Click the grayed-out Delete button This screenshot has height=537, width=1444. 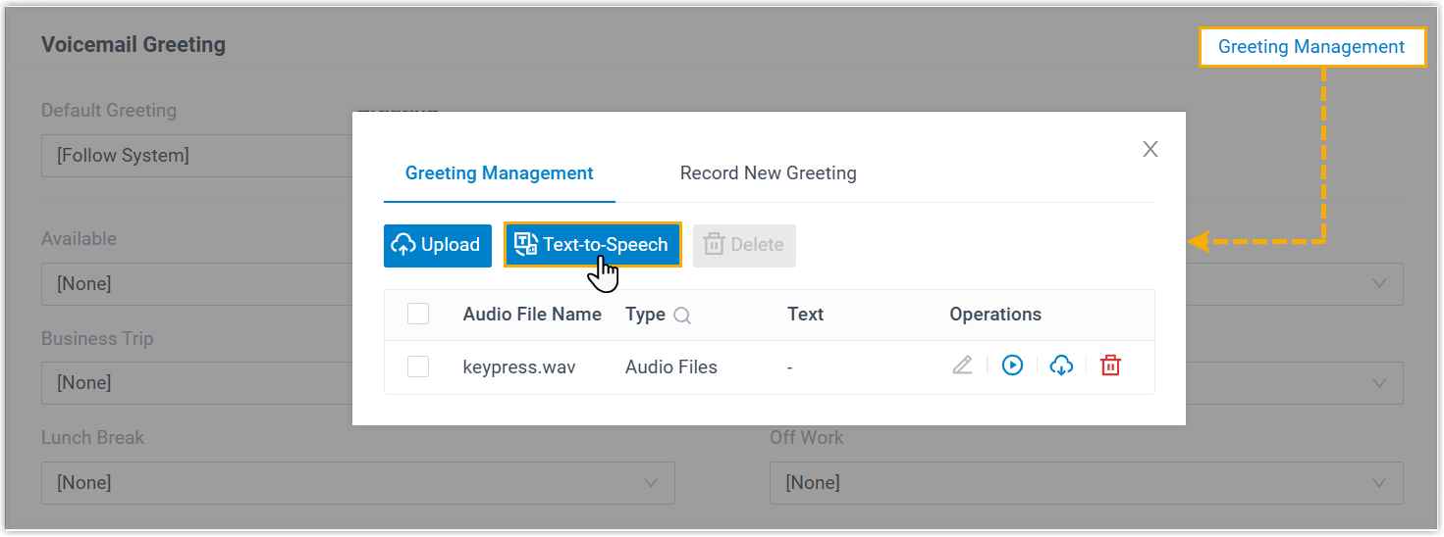click(744, 245)
